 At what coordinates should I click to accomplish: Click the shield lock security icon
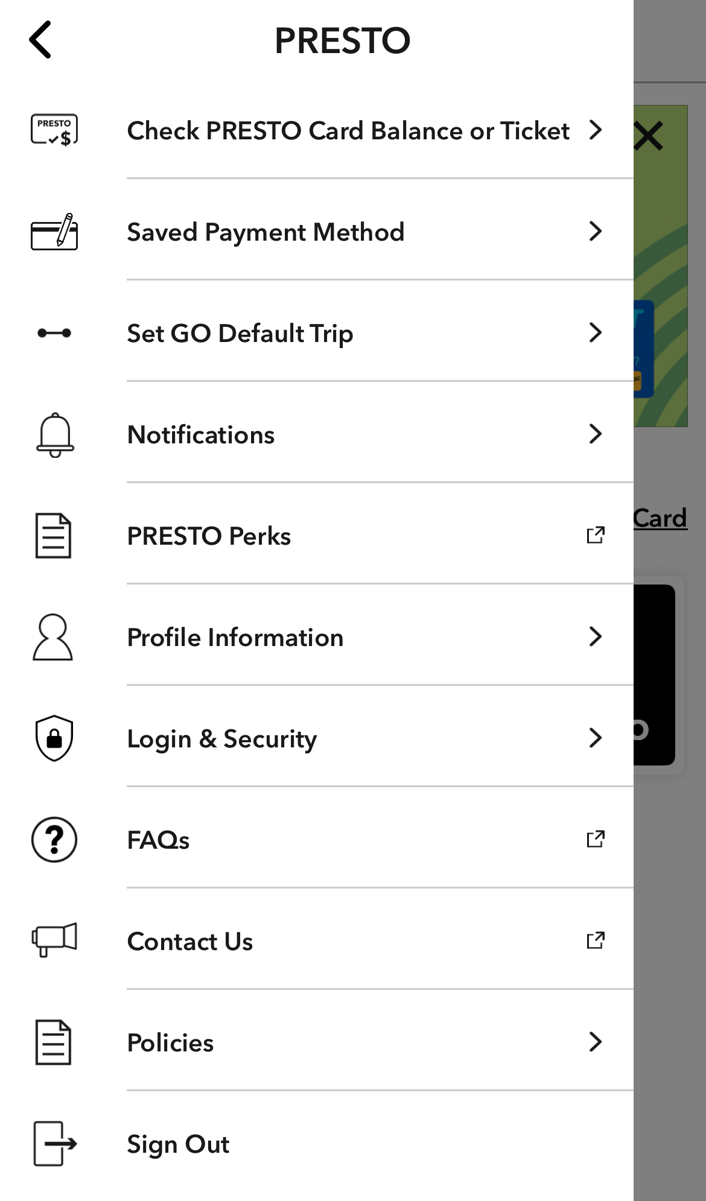coord(54,738)
